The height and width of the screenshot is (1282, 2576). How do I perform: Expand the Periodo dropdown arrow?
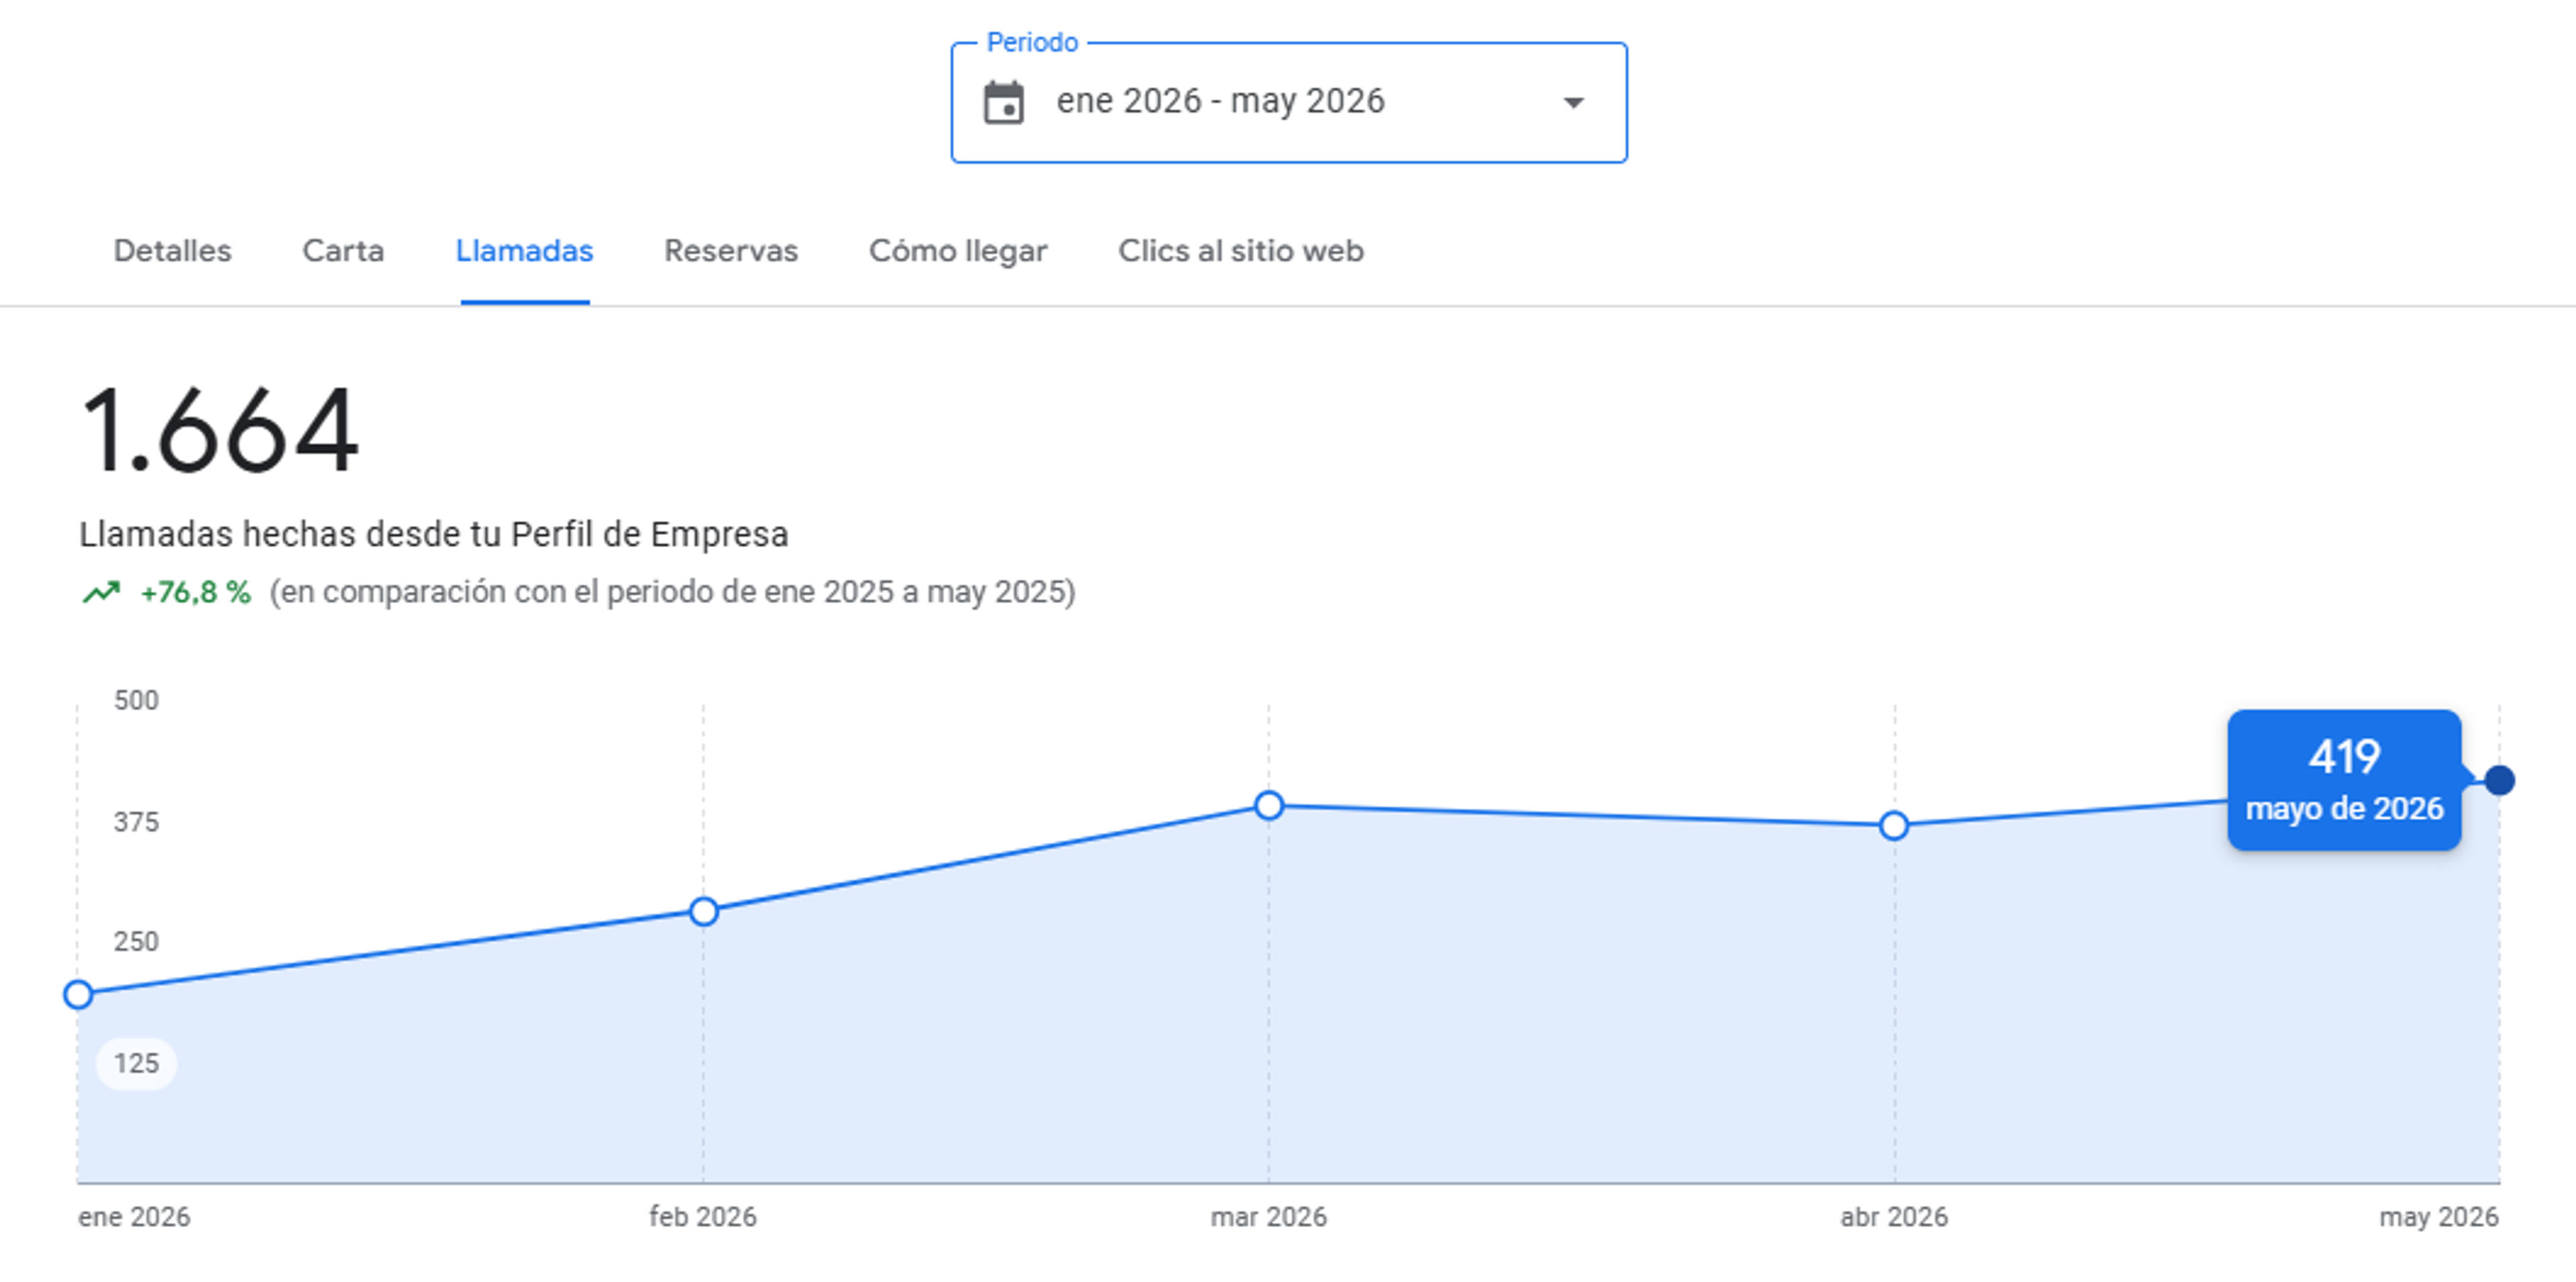(1574, 103)
